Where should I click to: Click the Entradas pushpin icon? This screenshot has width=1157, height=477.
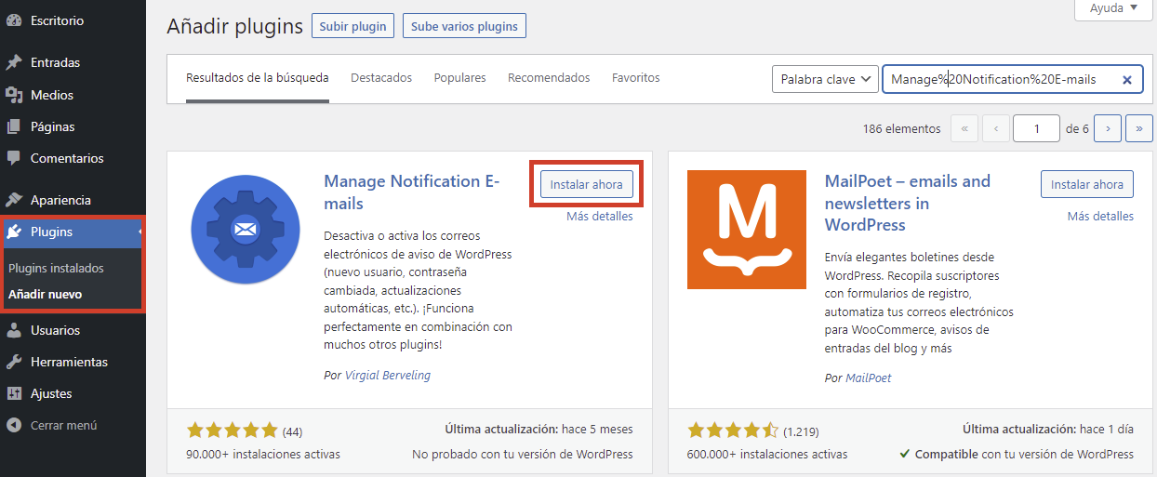(14, 62)
